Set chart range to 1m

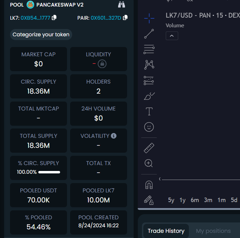point(221,200)
